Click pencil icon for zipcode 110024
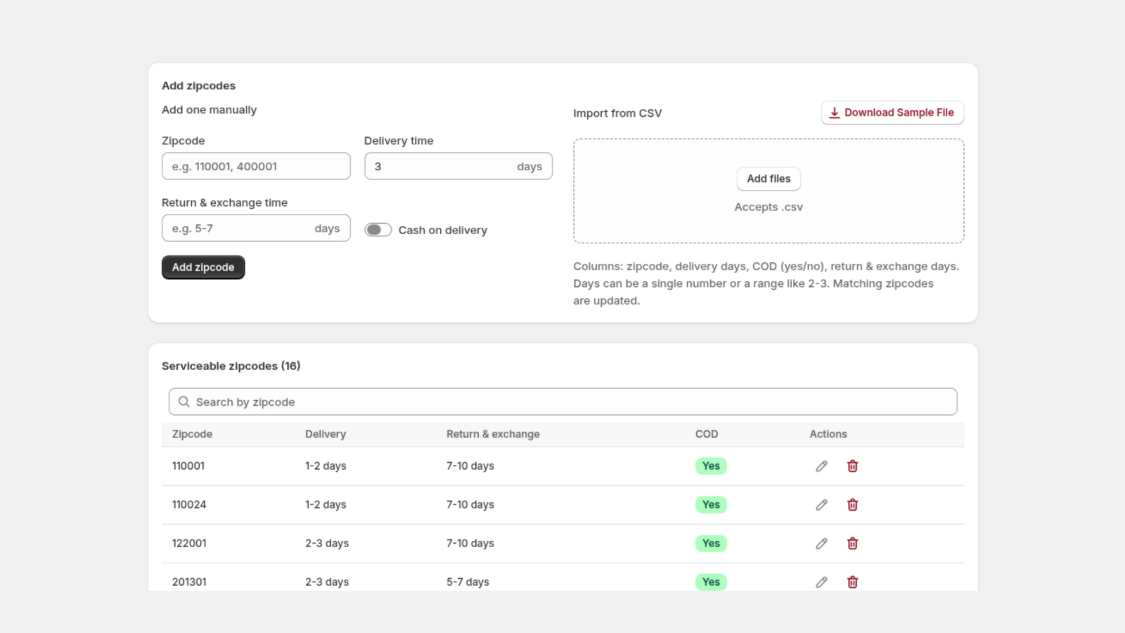Screen dimensions: 1125x633 tap(821, 505)
